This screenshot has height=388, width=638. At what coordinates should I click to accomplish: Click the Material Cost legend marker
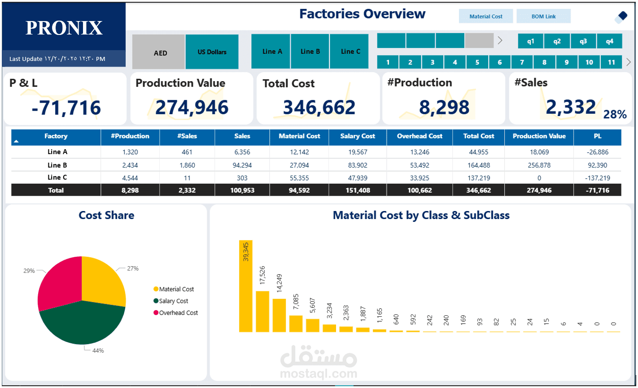[x=156, y=289]
